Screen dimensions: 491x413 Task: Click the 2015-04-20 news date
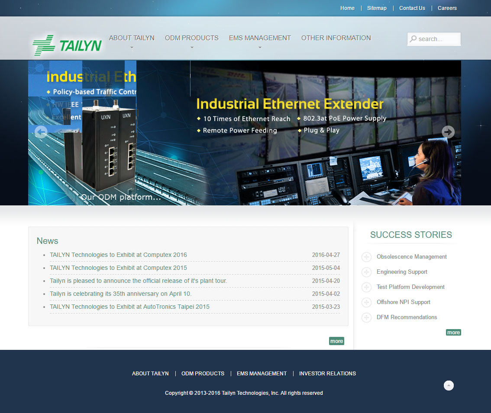[x=326, y=281]
